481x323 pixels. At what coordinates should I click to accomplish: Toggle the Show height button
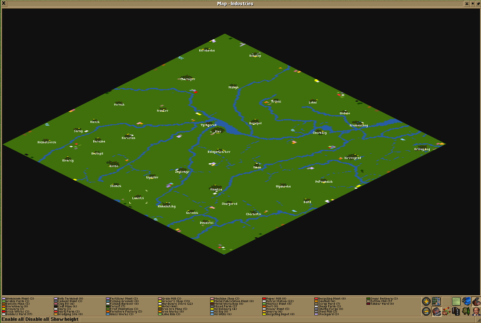click(64, 320)
